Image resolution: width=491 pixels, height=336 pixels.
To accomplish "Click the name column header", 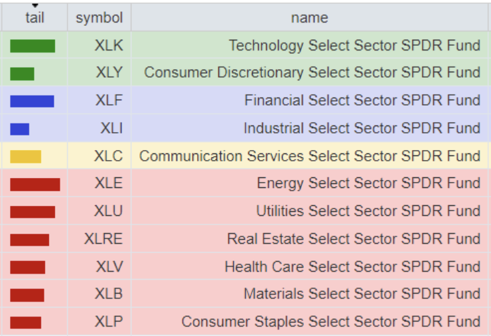I will click(309, 18).
